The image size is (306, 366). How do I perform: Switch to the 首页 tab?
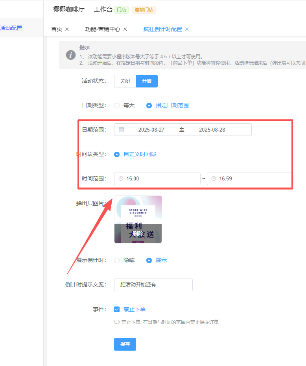click(57, 29)
